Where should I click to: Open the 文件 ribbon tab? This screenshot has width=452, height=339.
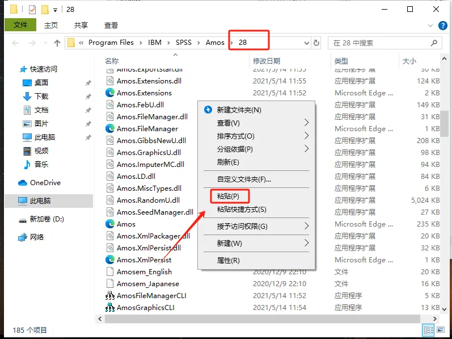click(x=20, y=25)
